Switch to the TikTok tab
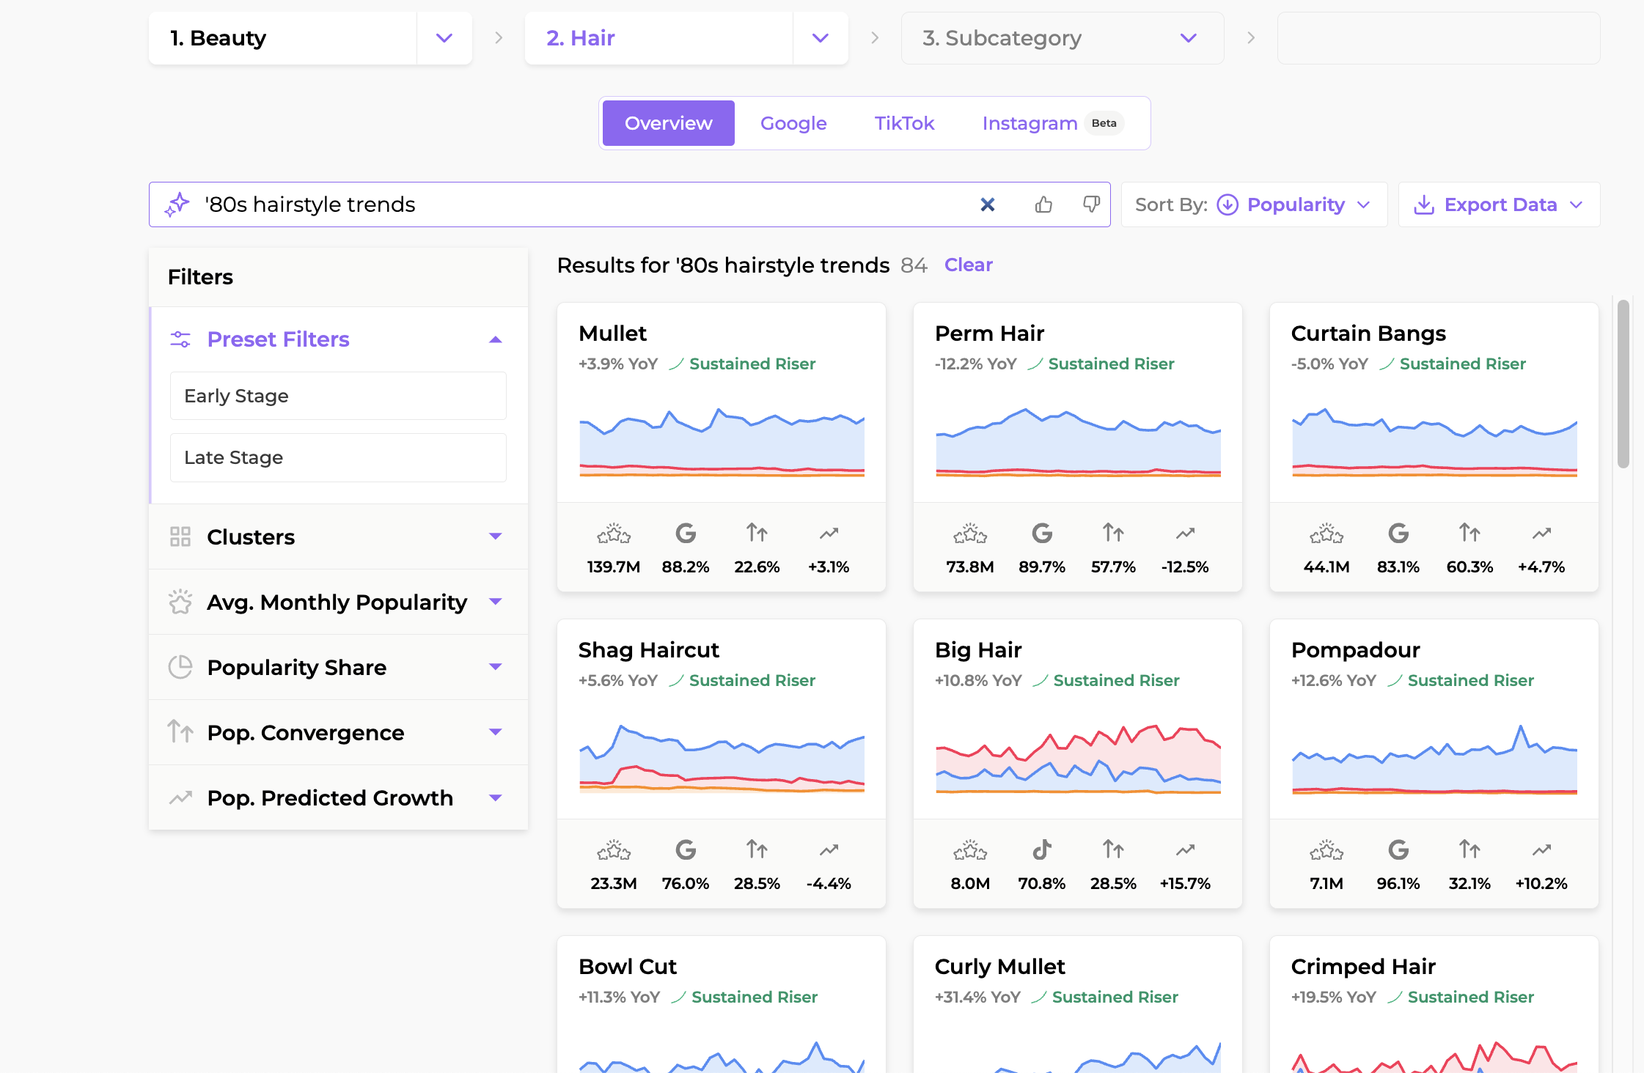1644x1073 pixels. tap(904, 123)
